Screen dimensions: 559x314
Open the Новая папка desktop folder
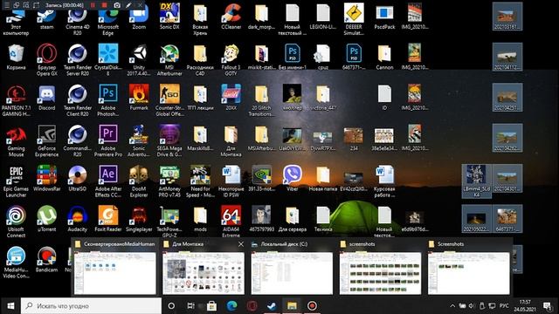(323, 179)
